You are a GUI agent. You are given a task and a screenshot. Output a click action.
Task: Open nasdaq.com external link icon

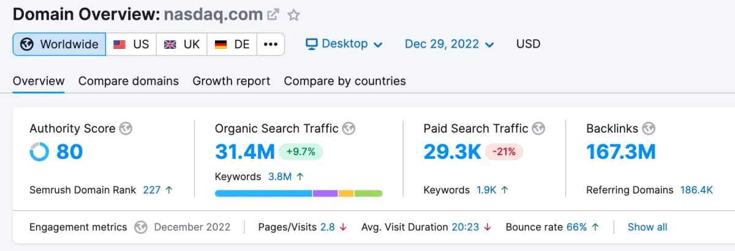(x=273, y=15)
